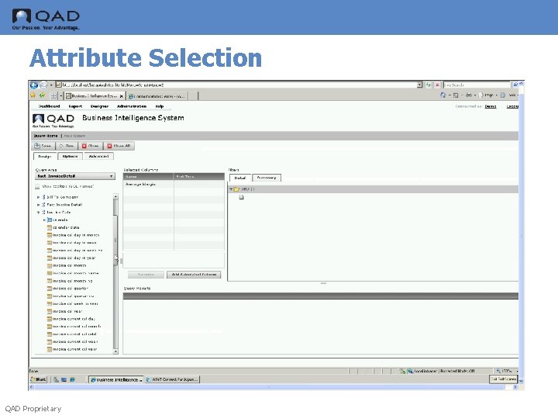The image size is (558, 419).
Task: Switch to the Advanced tab
Action: point(99,157)
